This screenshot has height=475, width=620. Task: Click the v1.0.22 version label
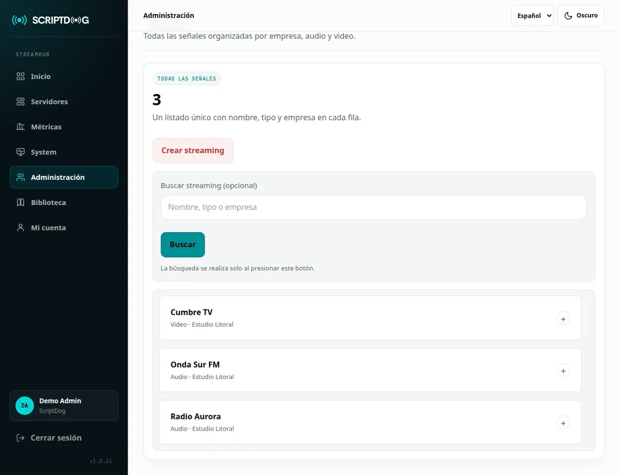(x=101, y=461)
